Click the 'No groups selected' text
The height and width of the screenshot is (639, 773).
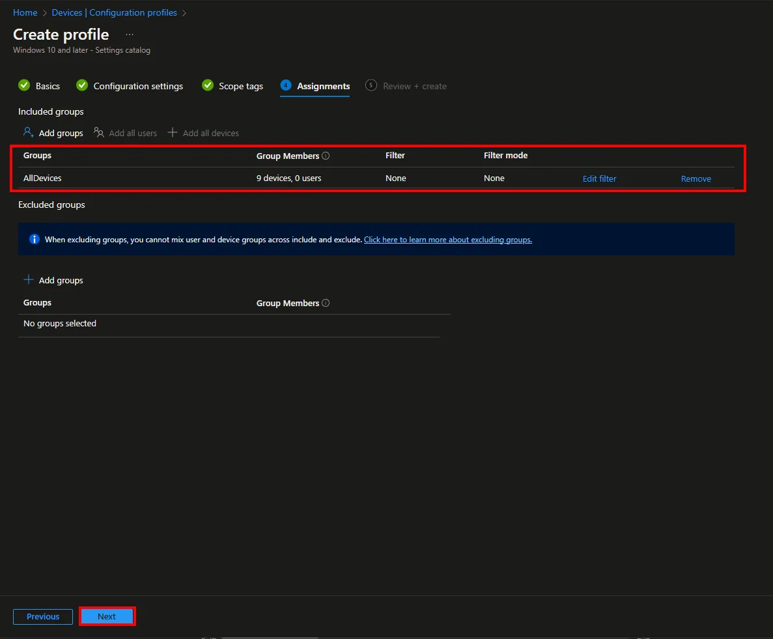(x=60, y=324)
